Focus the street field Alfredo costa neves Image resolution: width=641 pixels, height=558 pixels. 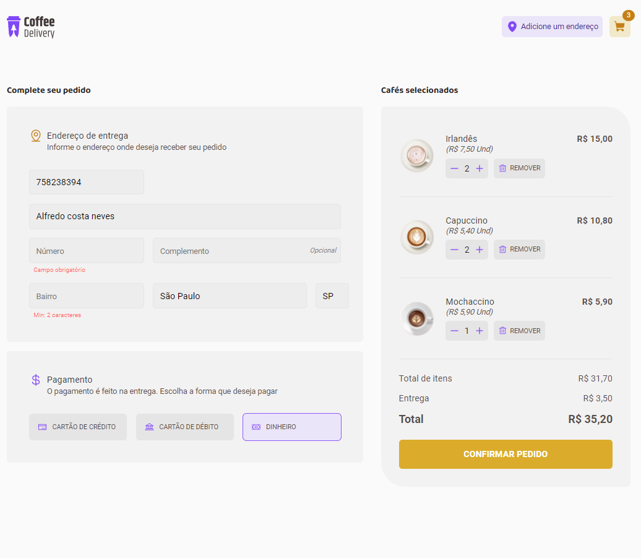pos(185,216)
